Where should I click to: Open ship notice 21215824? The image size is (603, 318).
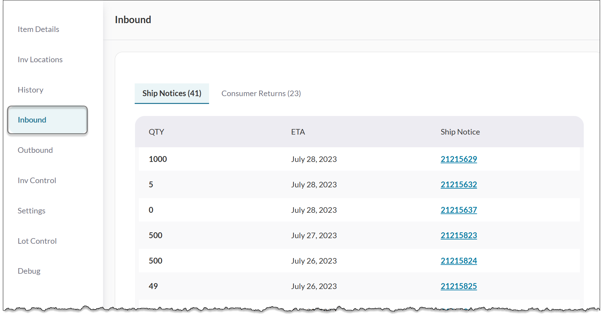459,261
